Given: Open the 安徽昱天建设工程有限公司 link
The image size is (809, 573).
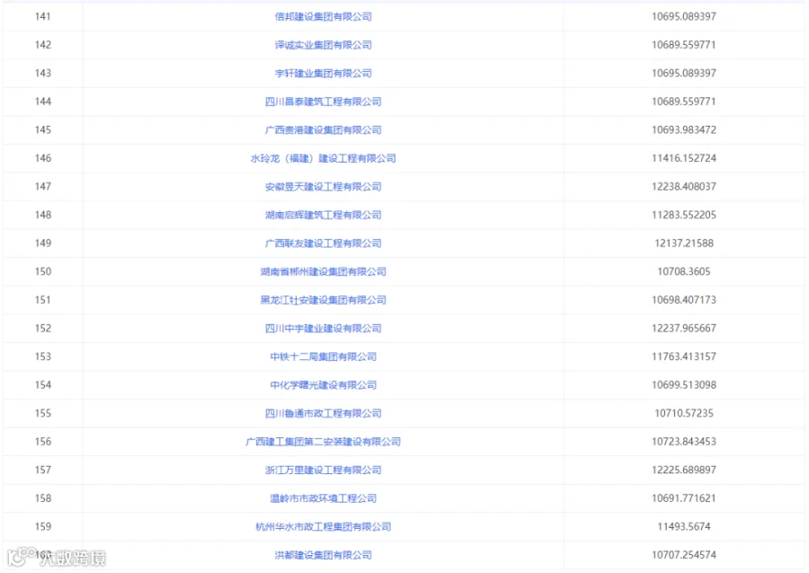Looking at the screenshot, I should coord(323,187).
